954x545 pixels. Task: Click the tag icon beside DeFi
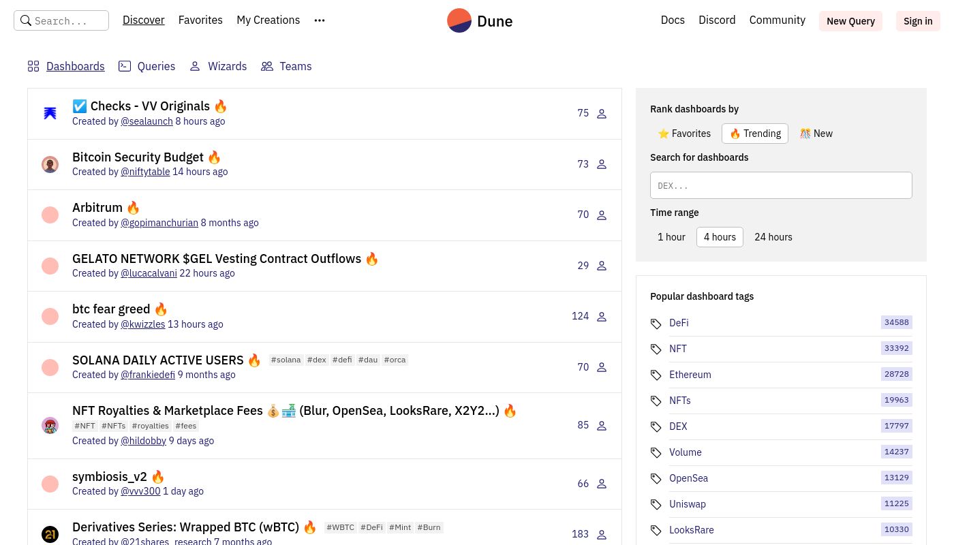click(656, 324)
